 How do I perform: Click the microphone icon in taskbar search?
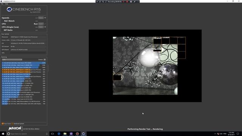(47, 134)
